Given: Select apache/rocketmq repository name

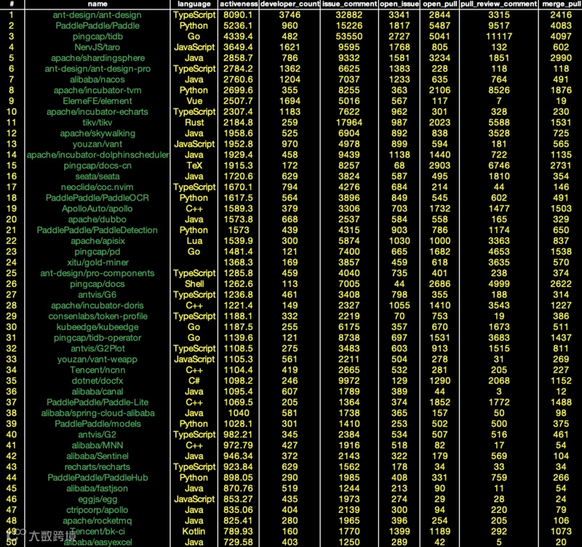Looking at the screenshot, I should tap(97, 520).
